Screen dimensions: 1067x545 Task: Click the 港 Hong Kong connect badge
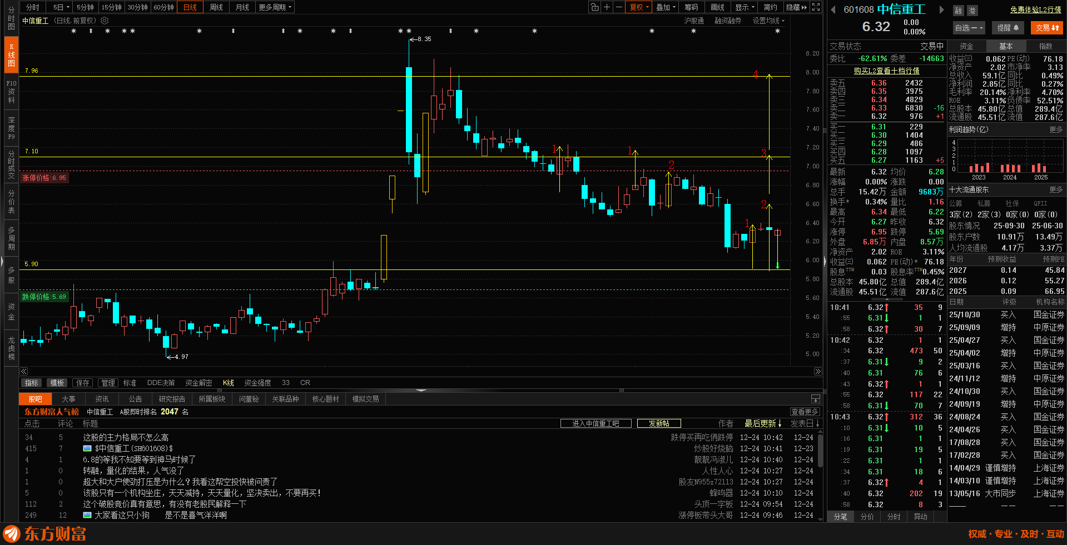pyautogui.click(x=972, y=11)
